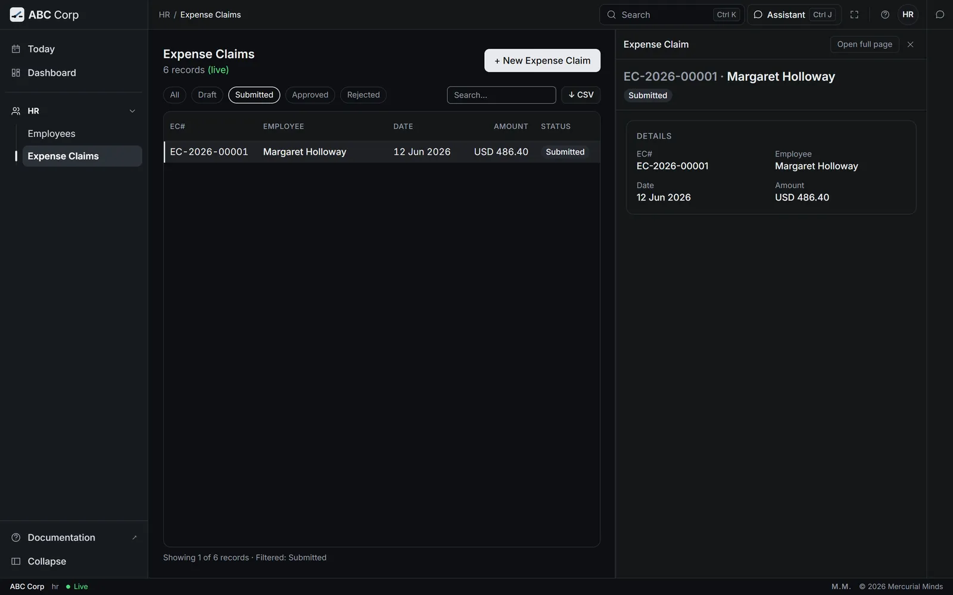Focus the table Search field
This screenshot has width=953, height=595.
point(502,95)
